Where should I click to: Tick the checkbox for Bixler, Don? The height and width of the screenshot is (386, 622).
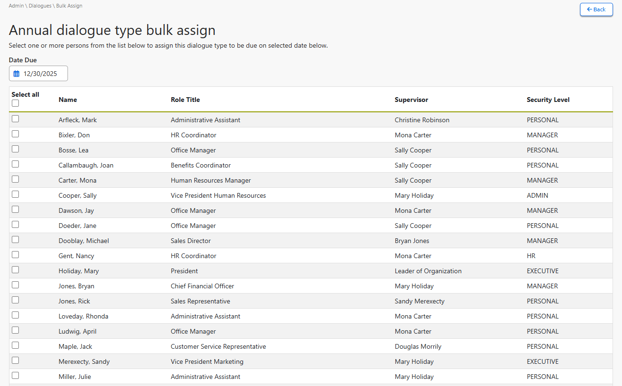(x=16, y=134)
